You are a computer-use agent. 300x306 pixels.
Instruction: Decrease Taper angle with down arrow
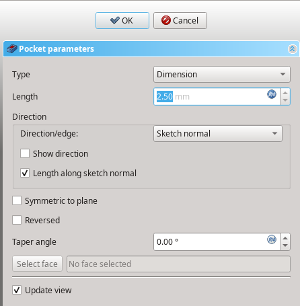285,245
